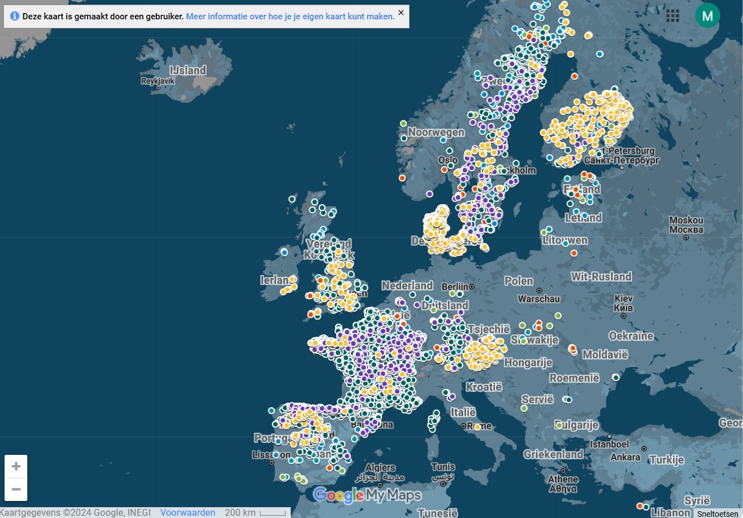Open Sneltoetsen keyboard shortcuts
743x518 pixels.
pos(717,513)
